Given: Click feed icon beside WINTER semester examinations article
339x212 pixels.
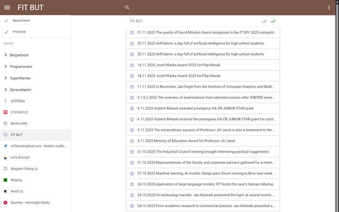Looking at the screenshot, I should 132,98.
